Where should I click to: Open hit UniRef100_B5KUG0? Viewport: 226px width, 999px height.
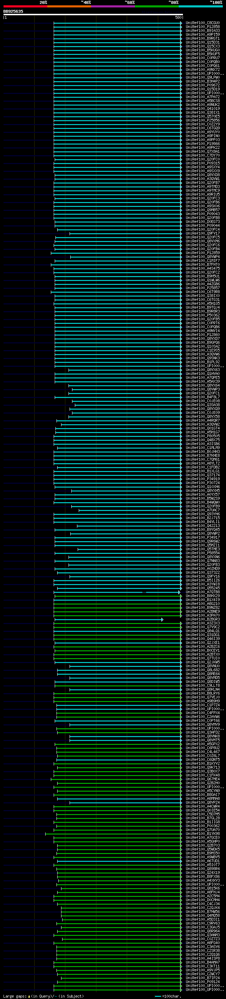point(202,50)
